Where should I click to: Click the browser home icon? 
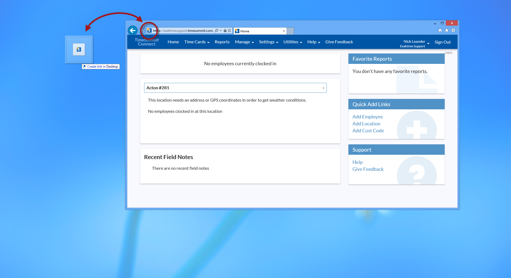440,30
